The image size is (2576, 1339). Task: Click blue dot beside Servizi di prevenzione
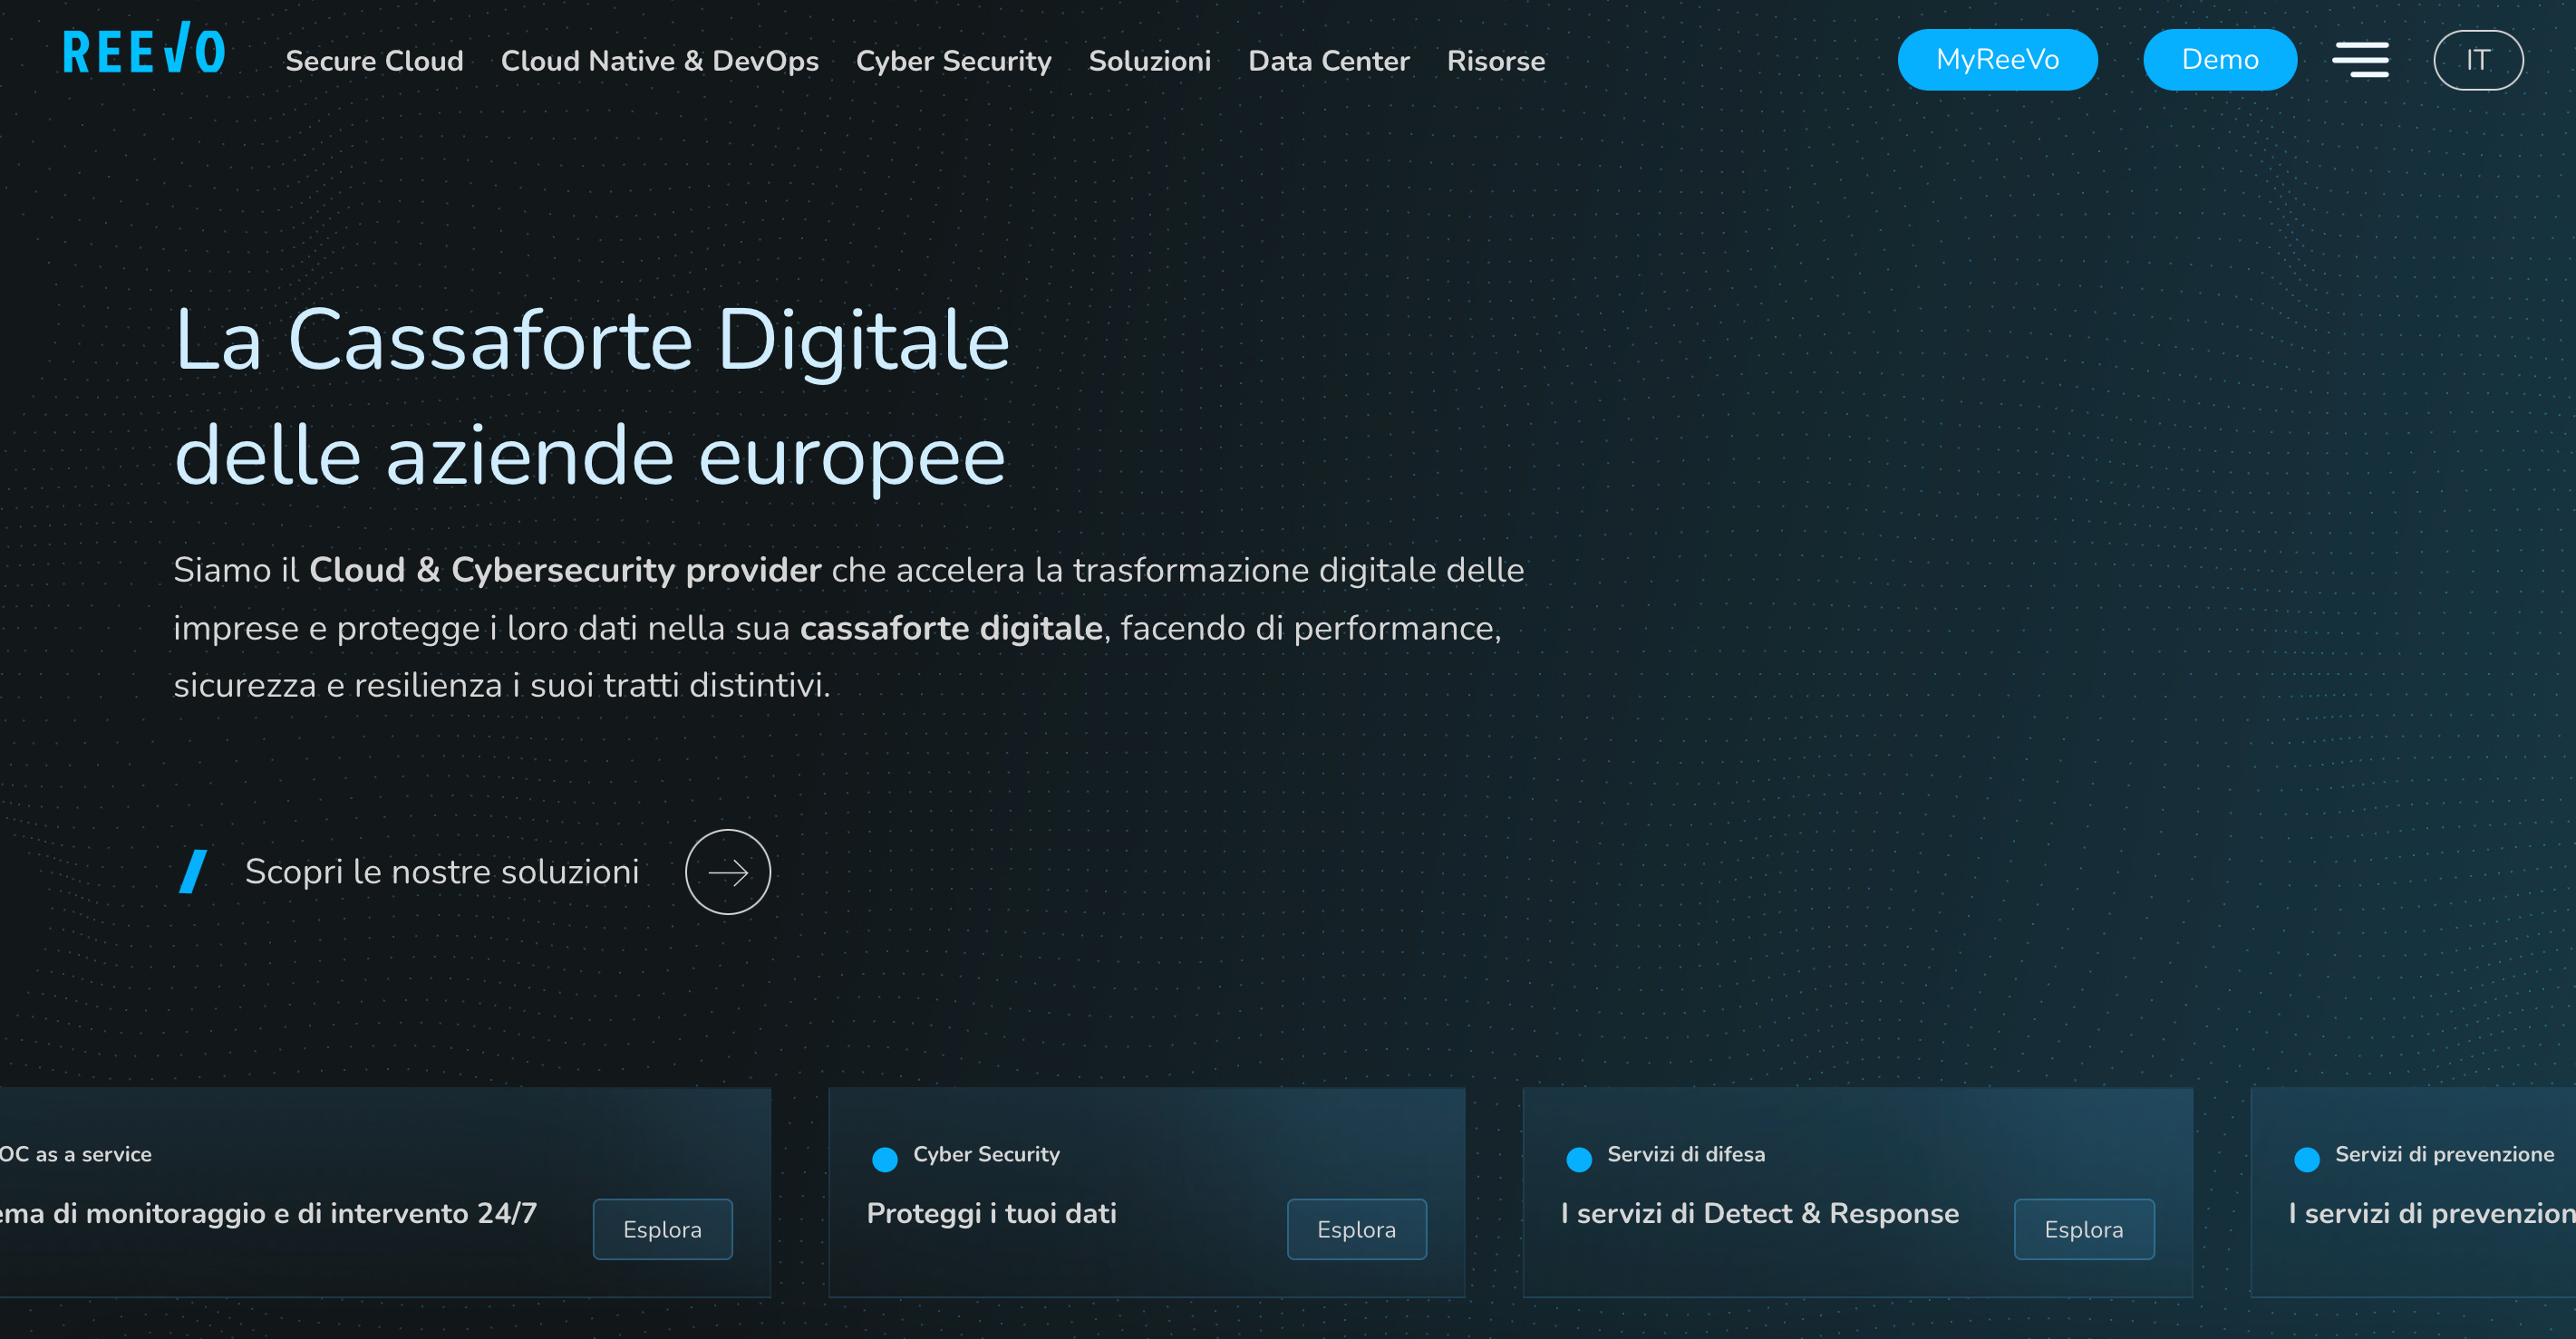(x=2306, y=1159)
